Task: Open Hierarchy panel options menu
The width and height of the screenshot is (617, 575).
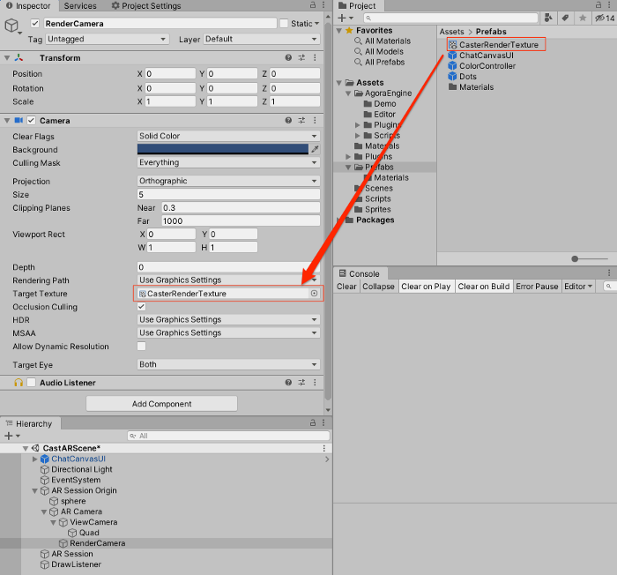Action: pos(323,422)
